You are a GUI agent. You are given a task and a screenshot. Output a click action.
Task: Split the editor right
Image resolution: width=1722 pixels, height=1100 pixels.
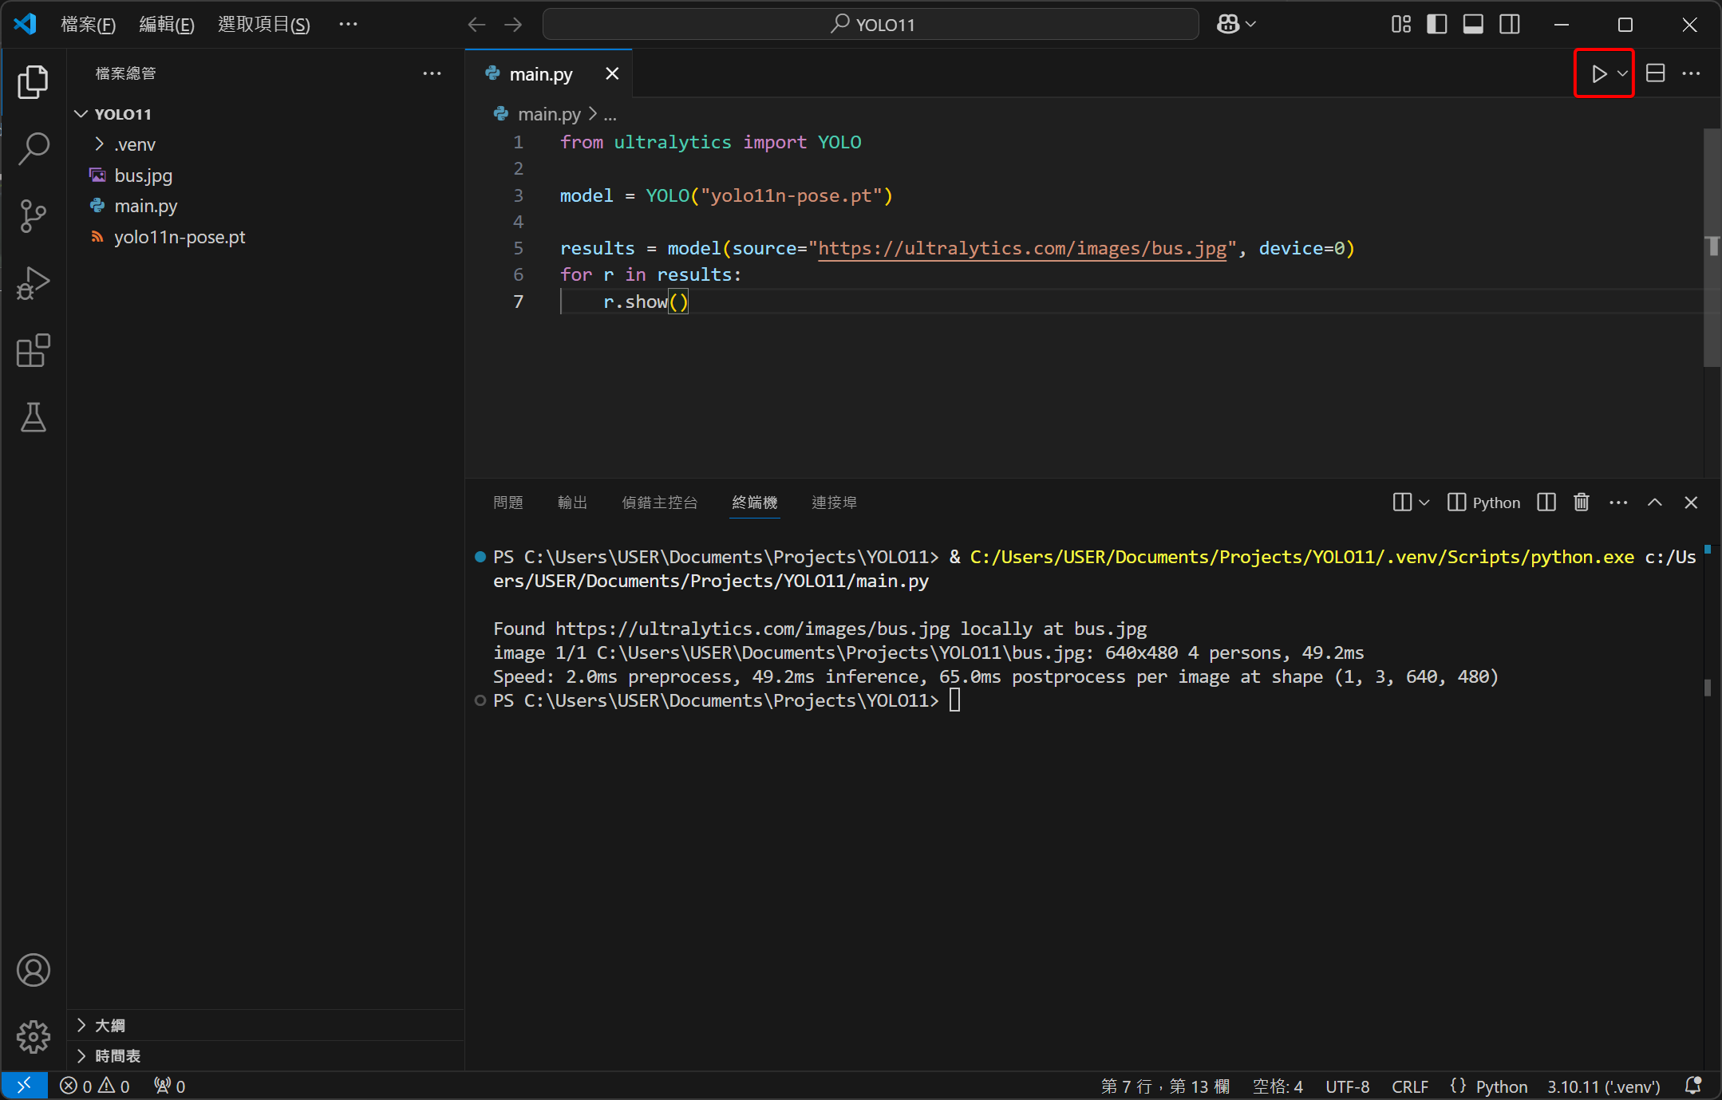coord(1656,74)
